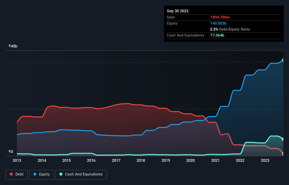
Task: Click the Sep 30 2023 tooltip date
Action: 177,11
